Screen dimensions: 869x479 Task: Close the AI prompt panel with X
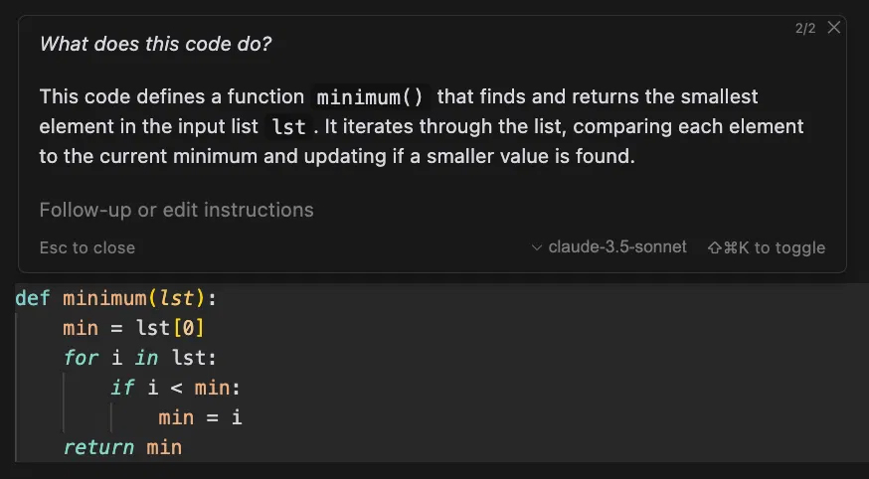tap(834, 28)
